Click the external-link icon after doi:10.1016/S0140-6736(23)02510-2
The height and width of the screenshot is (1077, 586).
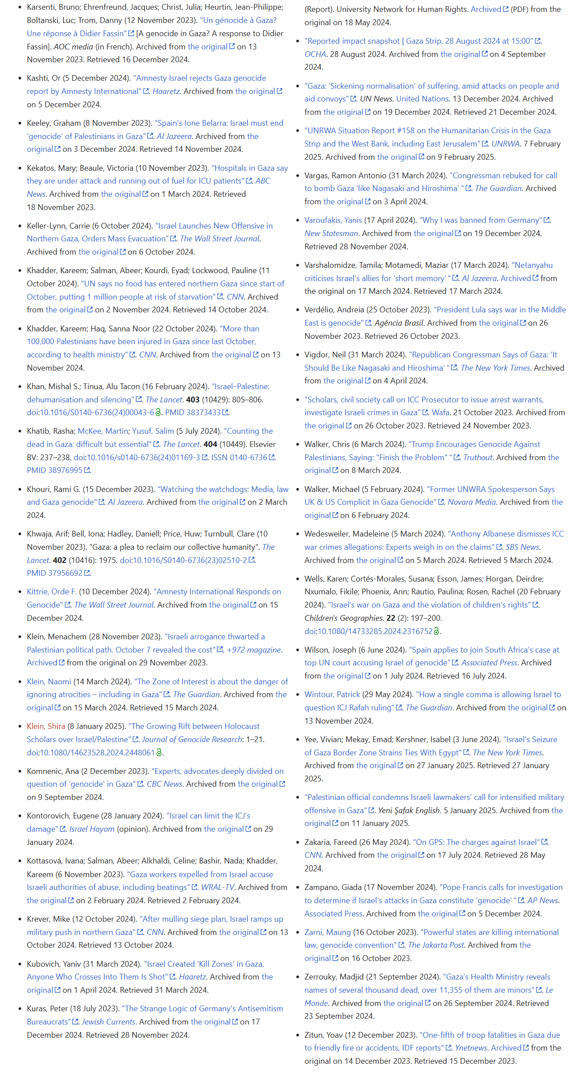pos(251,560)
